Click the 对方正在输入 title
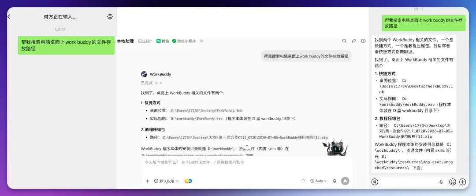This screenshot has height=196, width=476. [x=60, y=17]
